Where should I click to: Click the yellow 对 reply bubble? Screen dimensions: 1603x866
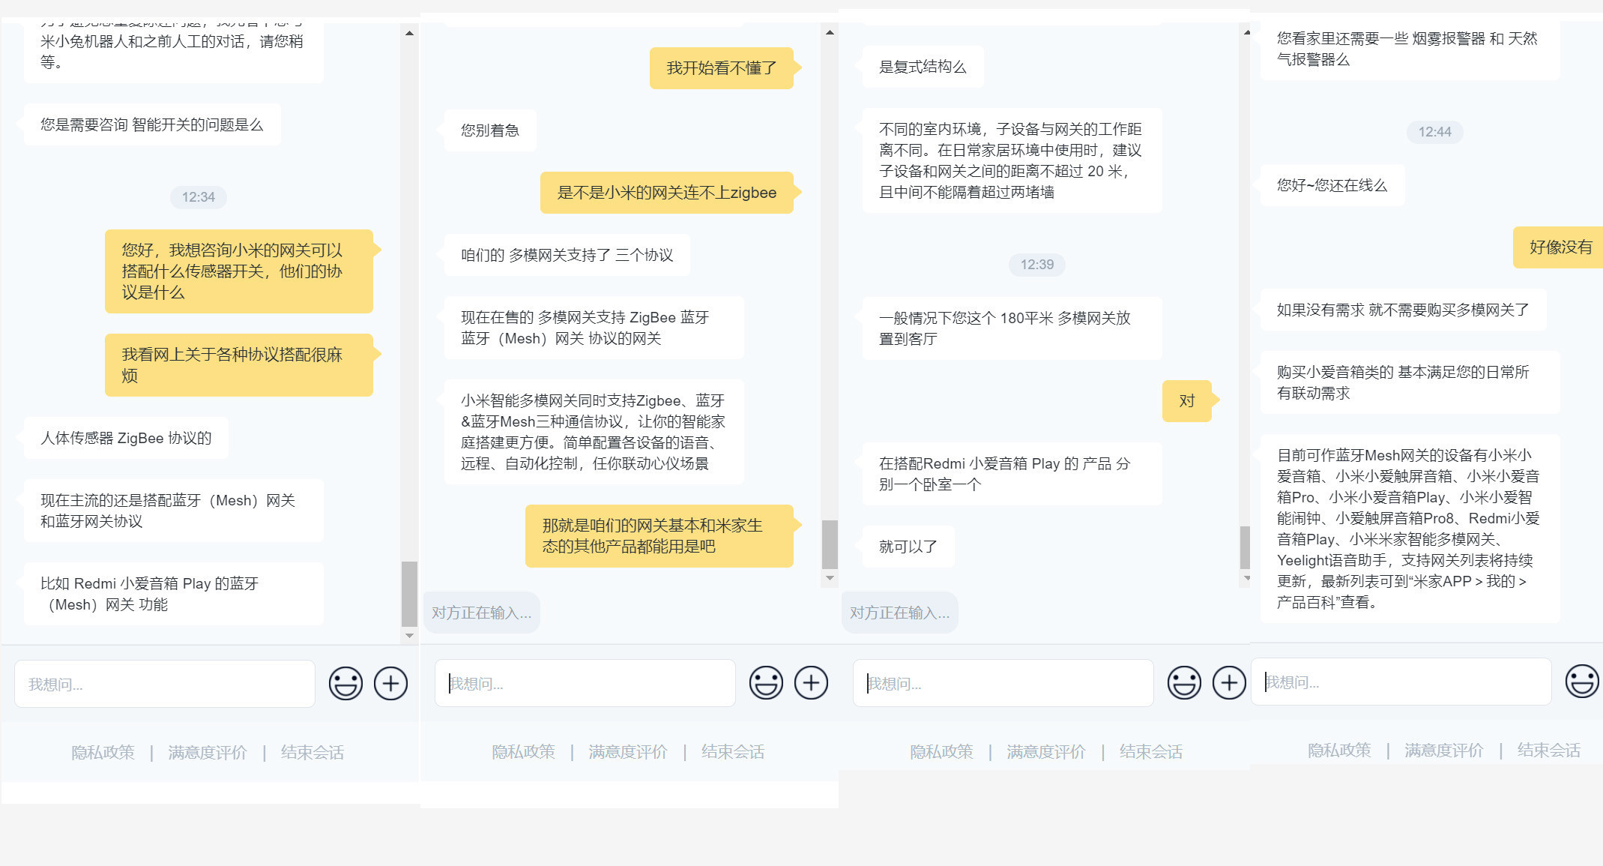point(1187,401)
